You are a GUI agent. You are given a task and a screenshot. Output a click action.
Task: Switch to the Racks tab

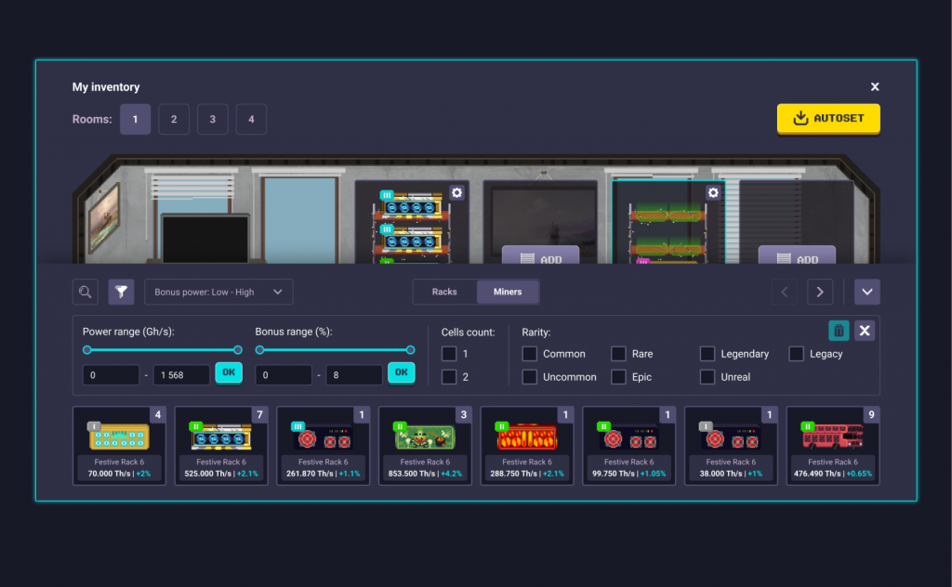pyautogui.click(x=444, y=292)
